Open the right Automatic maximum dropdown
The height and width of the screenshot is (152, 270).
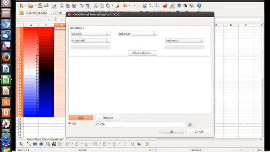click(184, 41)
